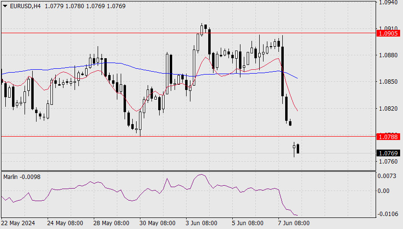Screen dimensions: 403x229
Task: Click the 1.0880 price scale value
Action: [388, 55]
